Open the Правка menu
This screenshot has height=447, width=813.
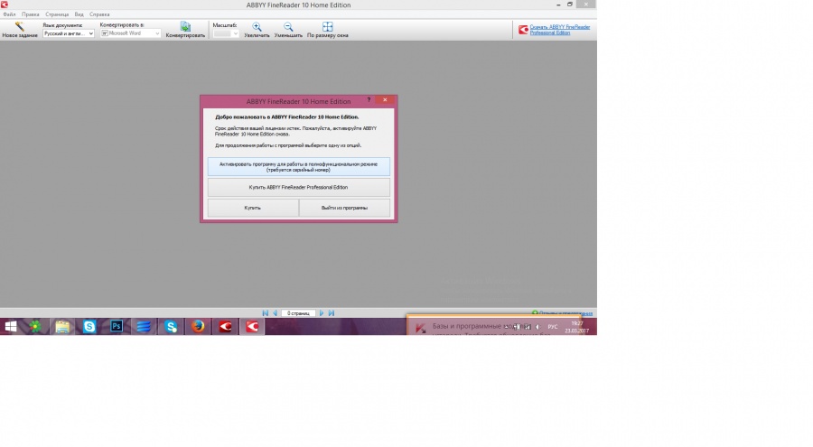pyautogui.click(x=30, y=14)
